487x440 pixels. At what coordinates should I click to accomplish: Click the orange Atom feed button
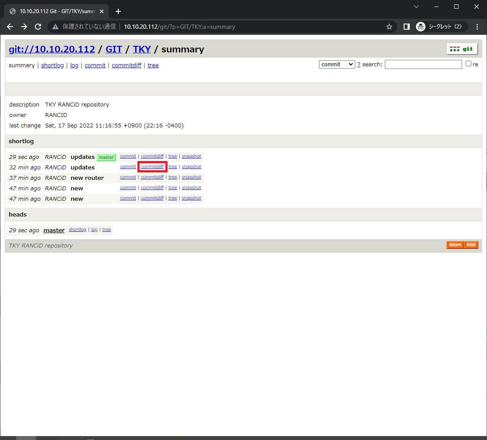tap(455, 245)
